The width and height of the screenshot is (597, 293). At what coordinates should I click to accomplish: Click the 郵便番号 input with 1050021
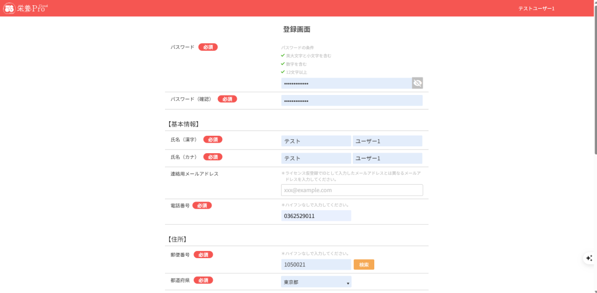[x=316, y=264]
